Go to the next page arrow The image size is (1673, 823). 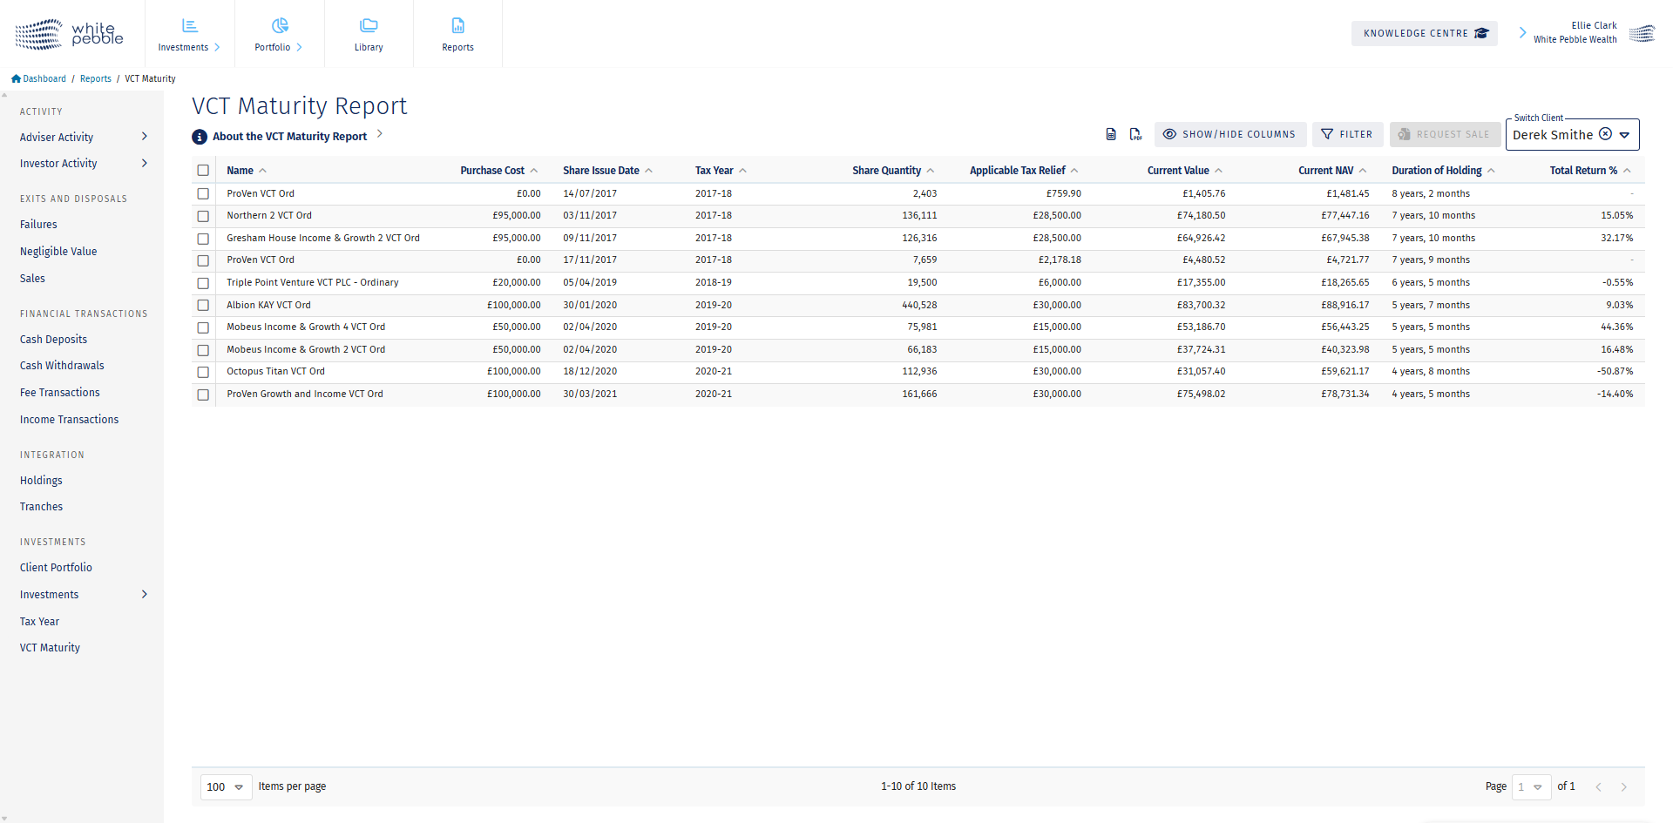tap(1623, 786)
